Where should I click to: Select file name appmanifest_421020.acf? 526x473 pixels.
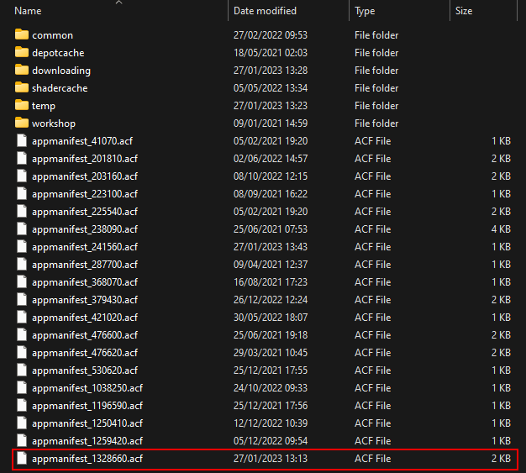(x=85, y=318)
